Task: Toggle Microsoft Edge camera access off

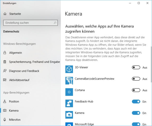Action: [136, 124]
